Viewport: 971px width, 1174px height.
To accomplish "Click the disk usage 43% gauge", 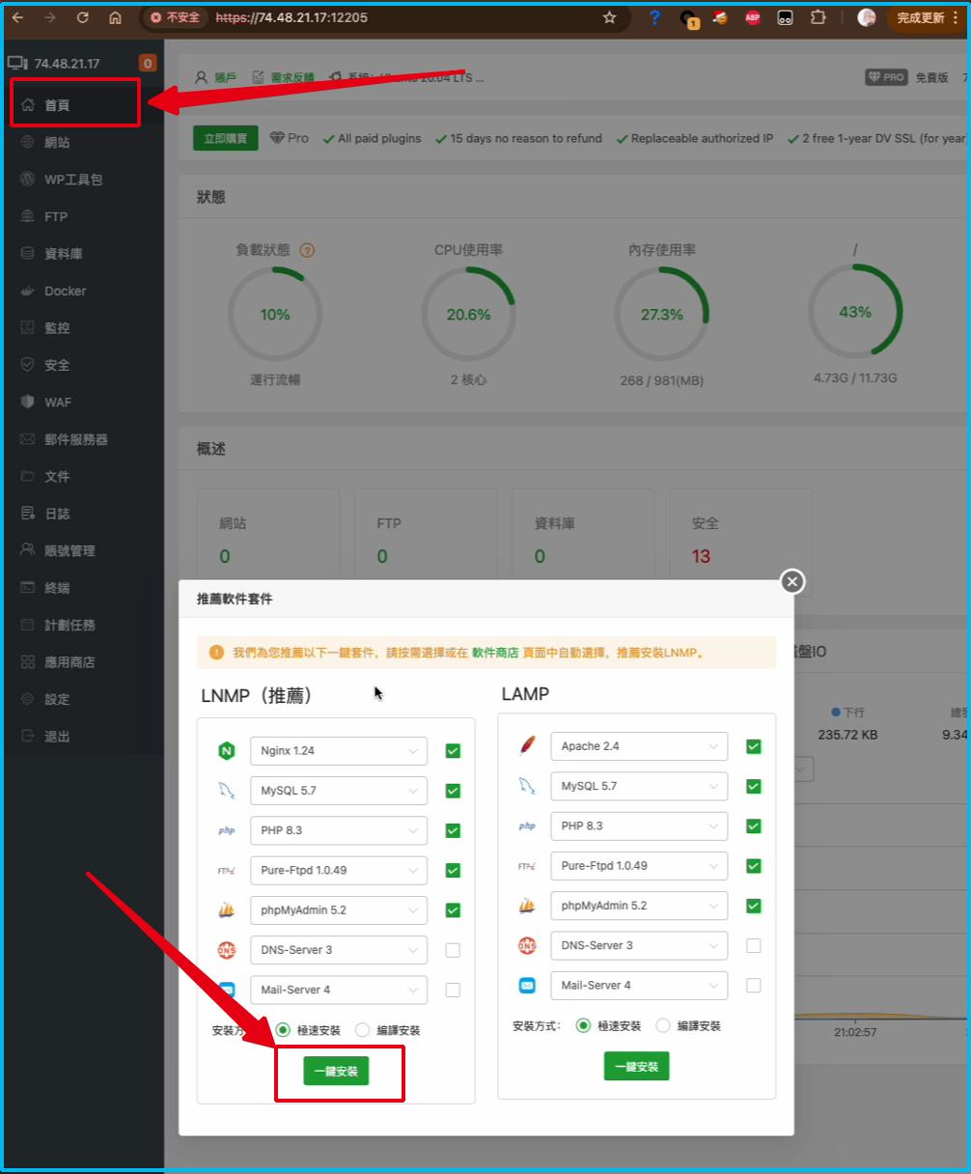I will [855, 312].
